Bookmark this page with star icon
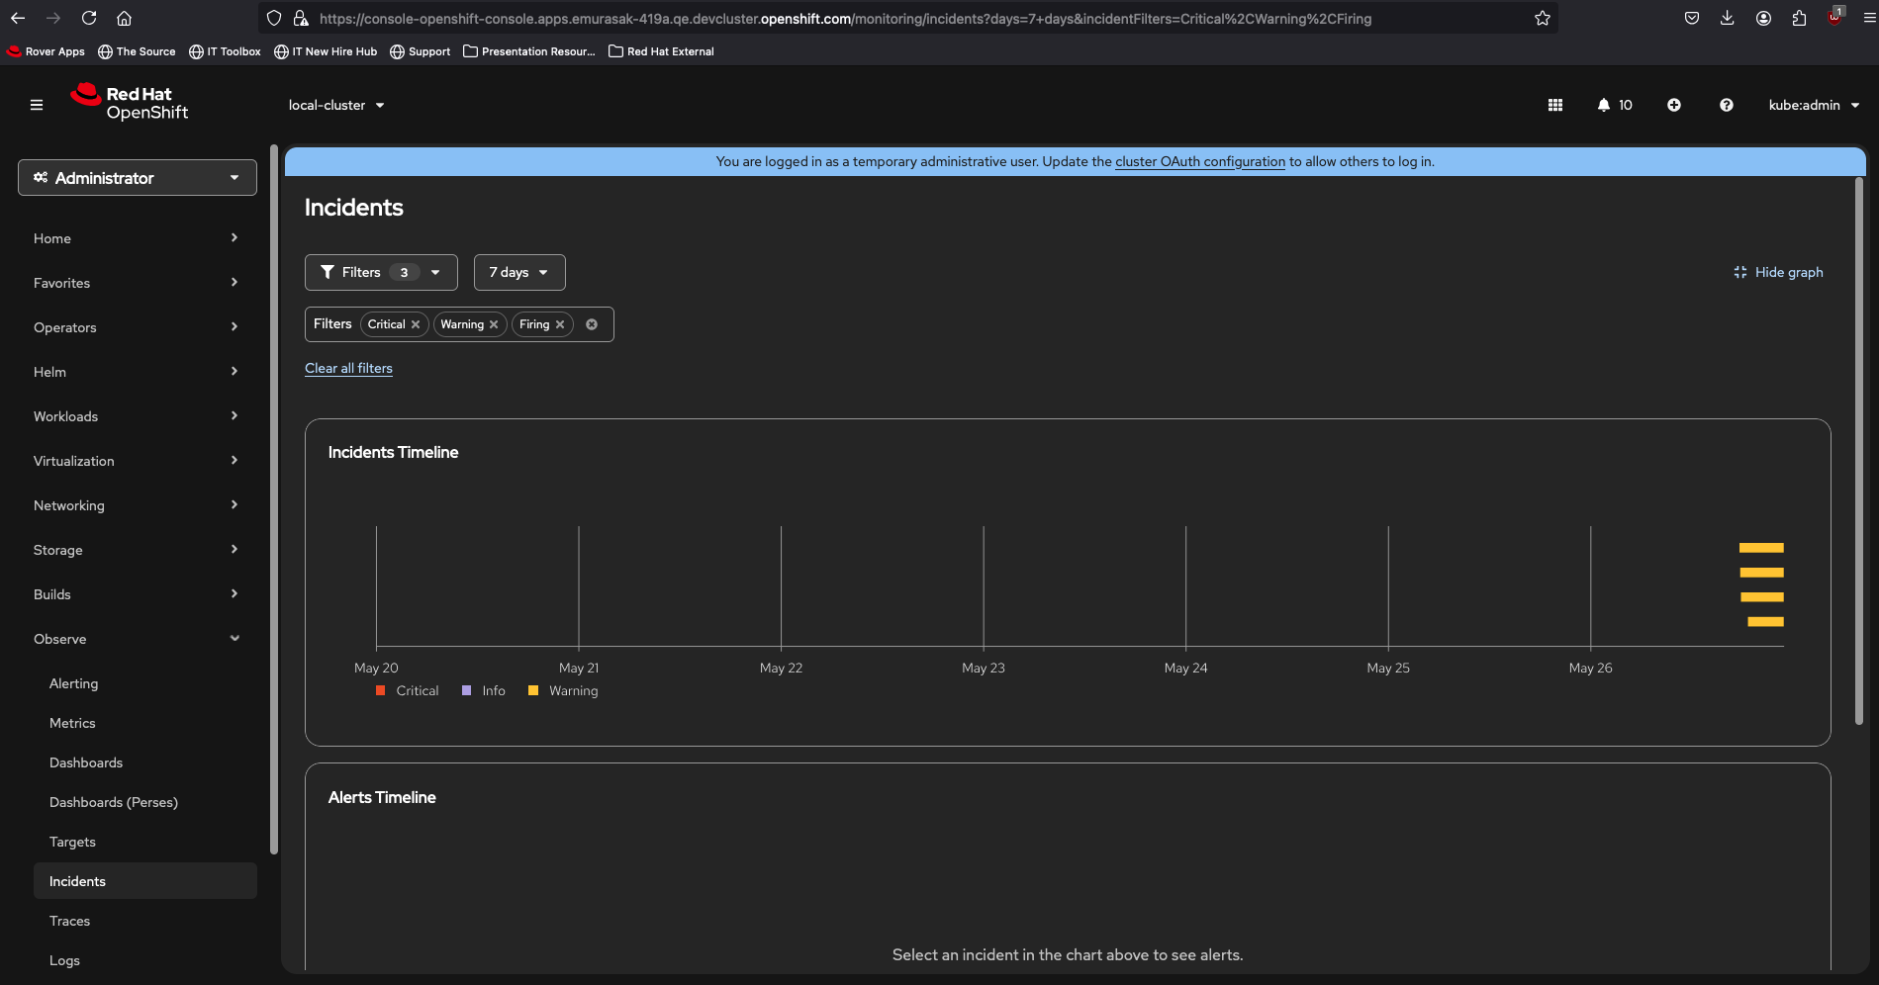Image resolution: width=1879 pixels, height=985 pixels. click(x=1542, y=19)
